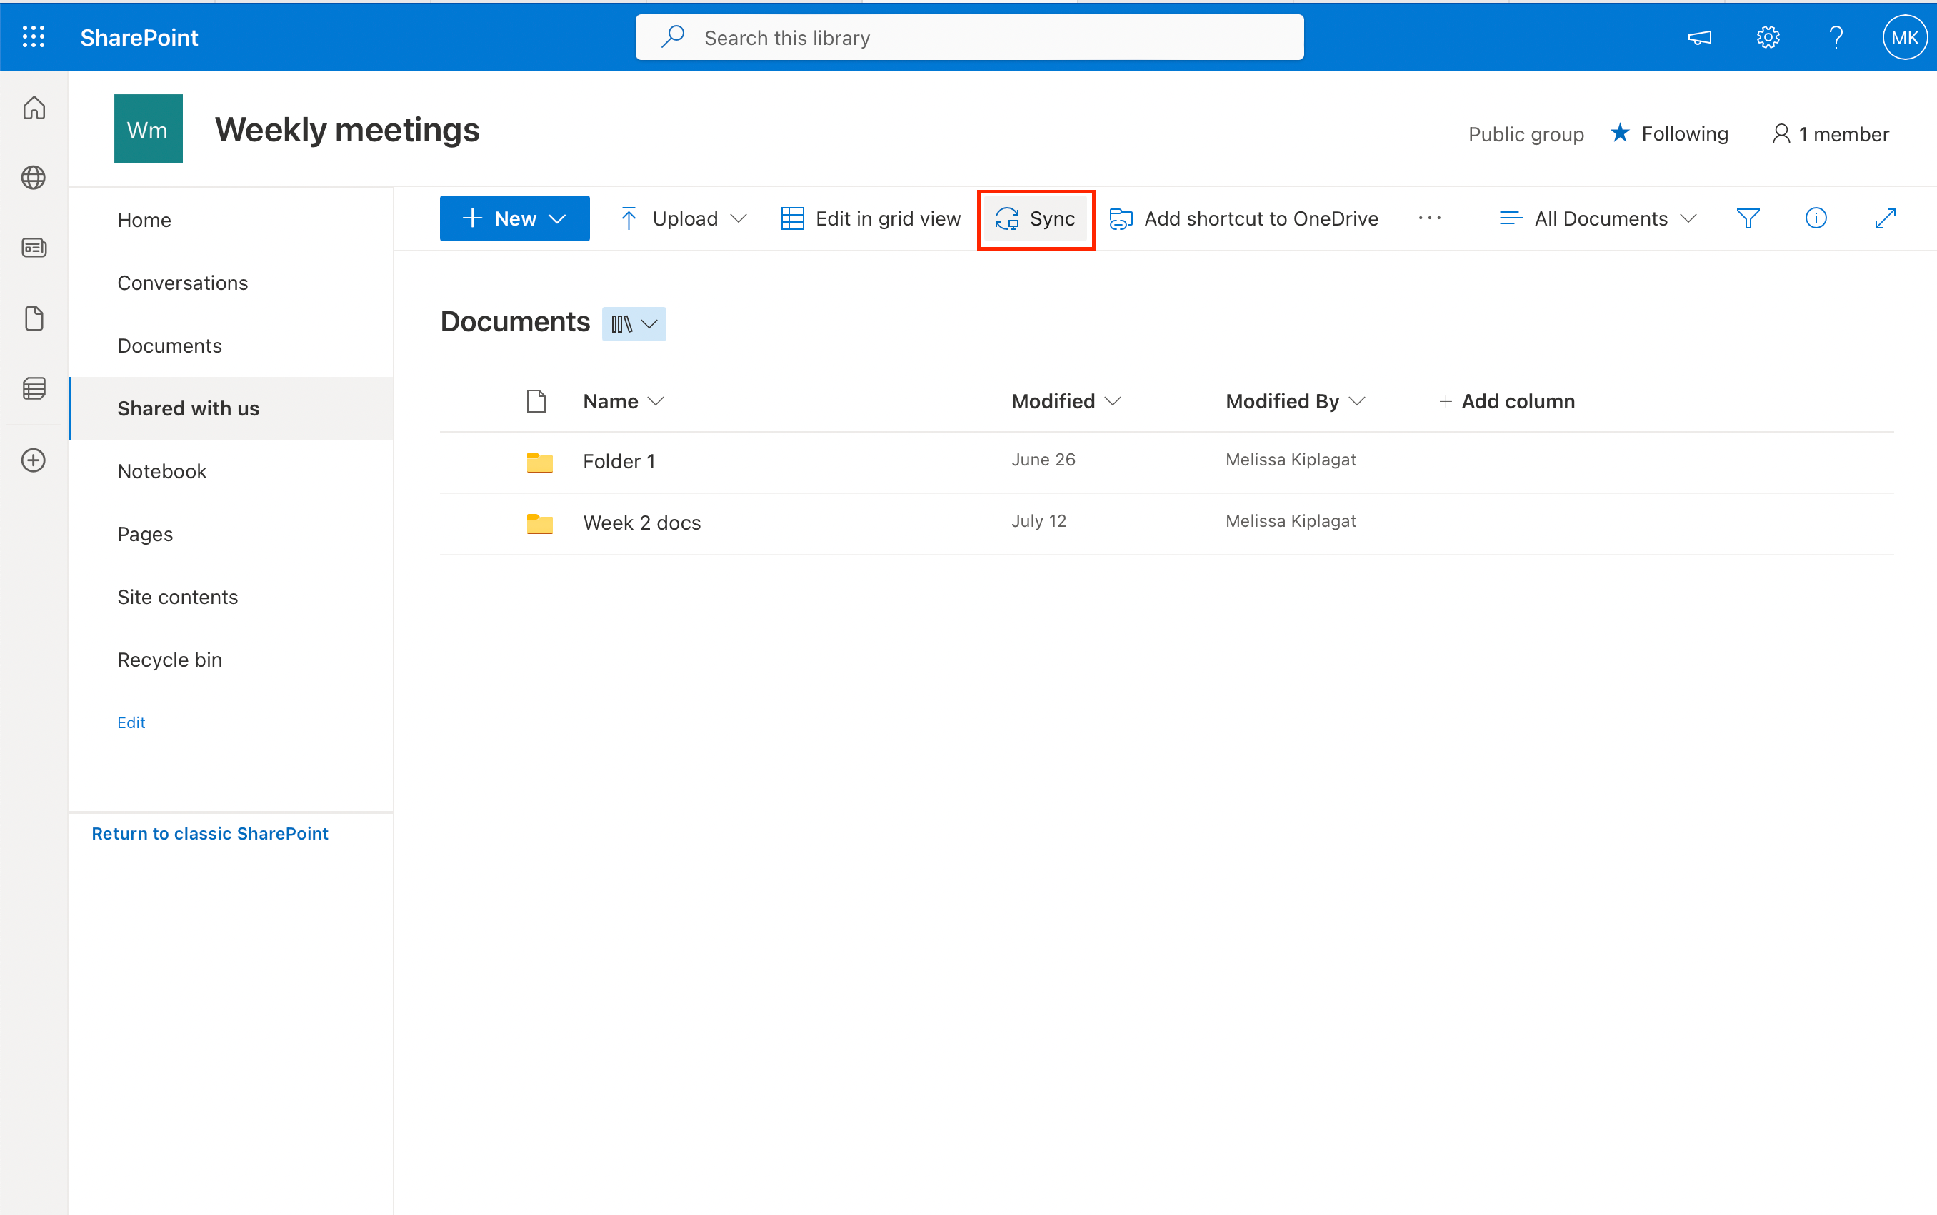Click the Upload icon to upload files
The width and height of the screenshot is (1937, 1215).
pyautogui.click(x=629, y=218)
